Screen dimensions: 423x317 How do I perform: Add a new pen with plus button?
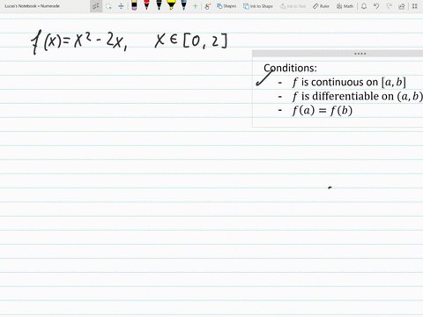pos(195,6)
